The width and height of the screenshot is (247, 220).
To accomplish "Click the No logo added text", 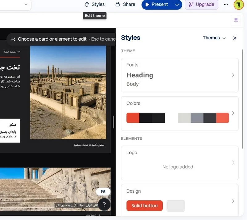I will point(178,167).
